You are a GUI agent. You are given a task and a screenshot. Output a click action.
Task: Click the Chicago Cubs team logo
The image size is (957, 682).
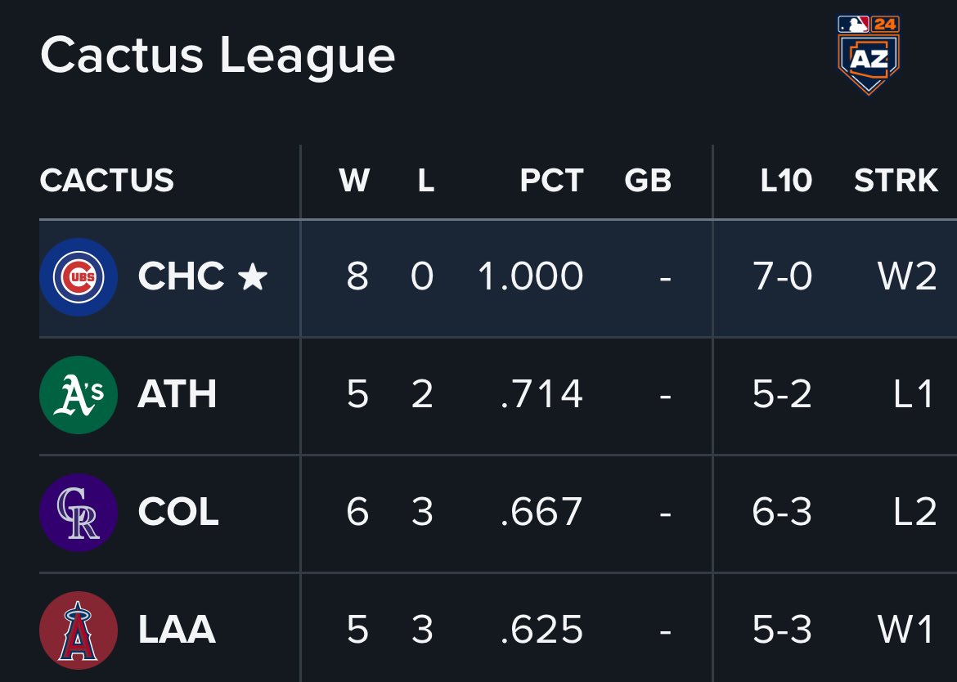[79, 277]
